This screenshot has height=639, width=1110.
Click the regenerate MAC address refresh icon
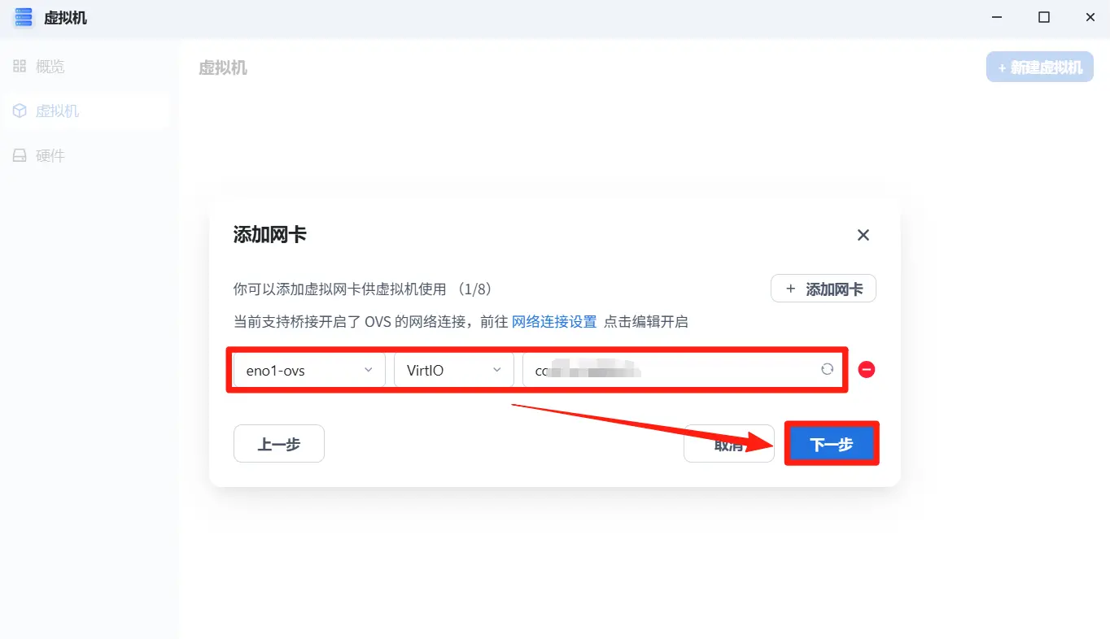pyautogui.click(x=827, y=369)
